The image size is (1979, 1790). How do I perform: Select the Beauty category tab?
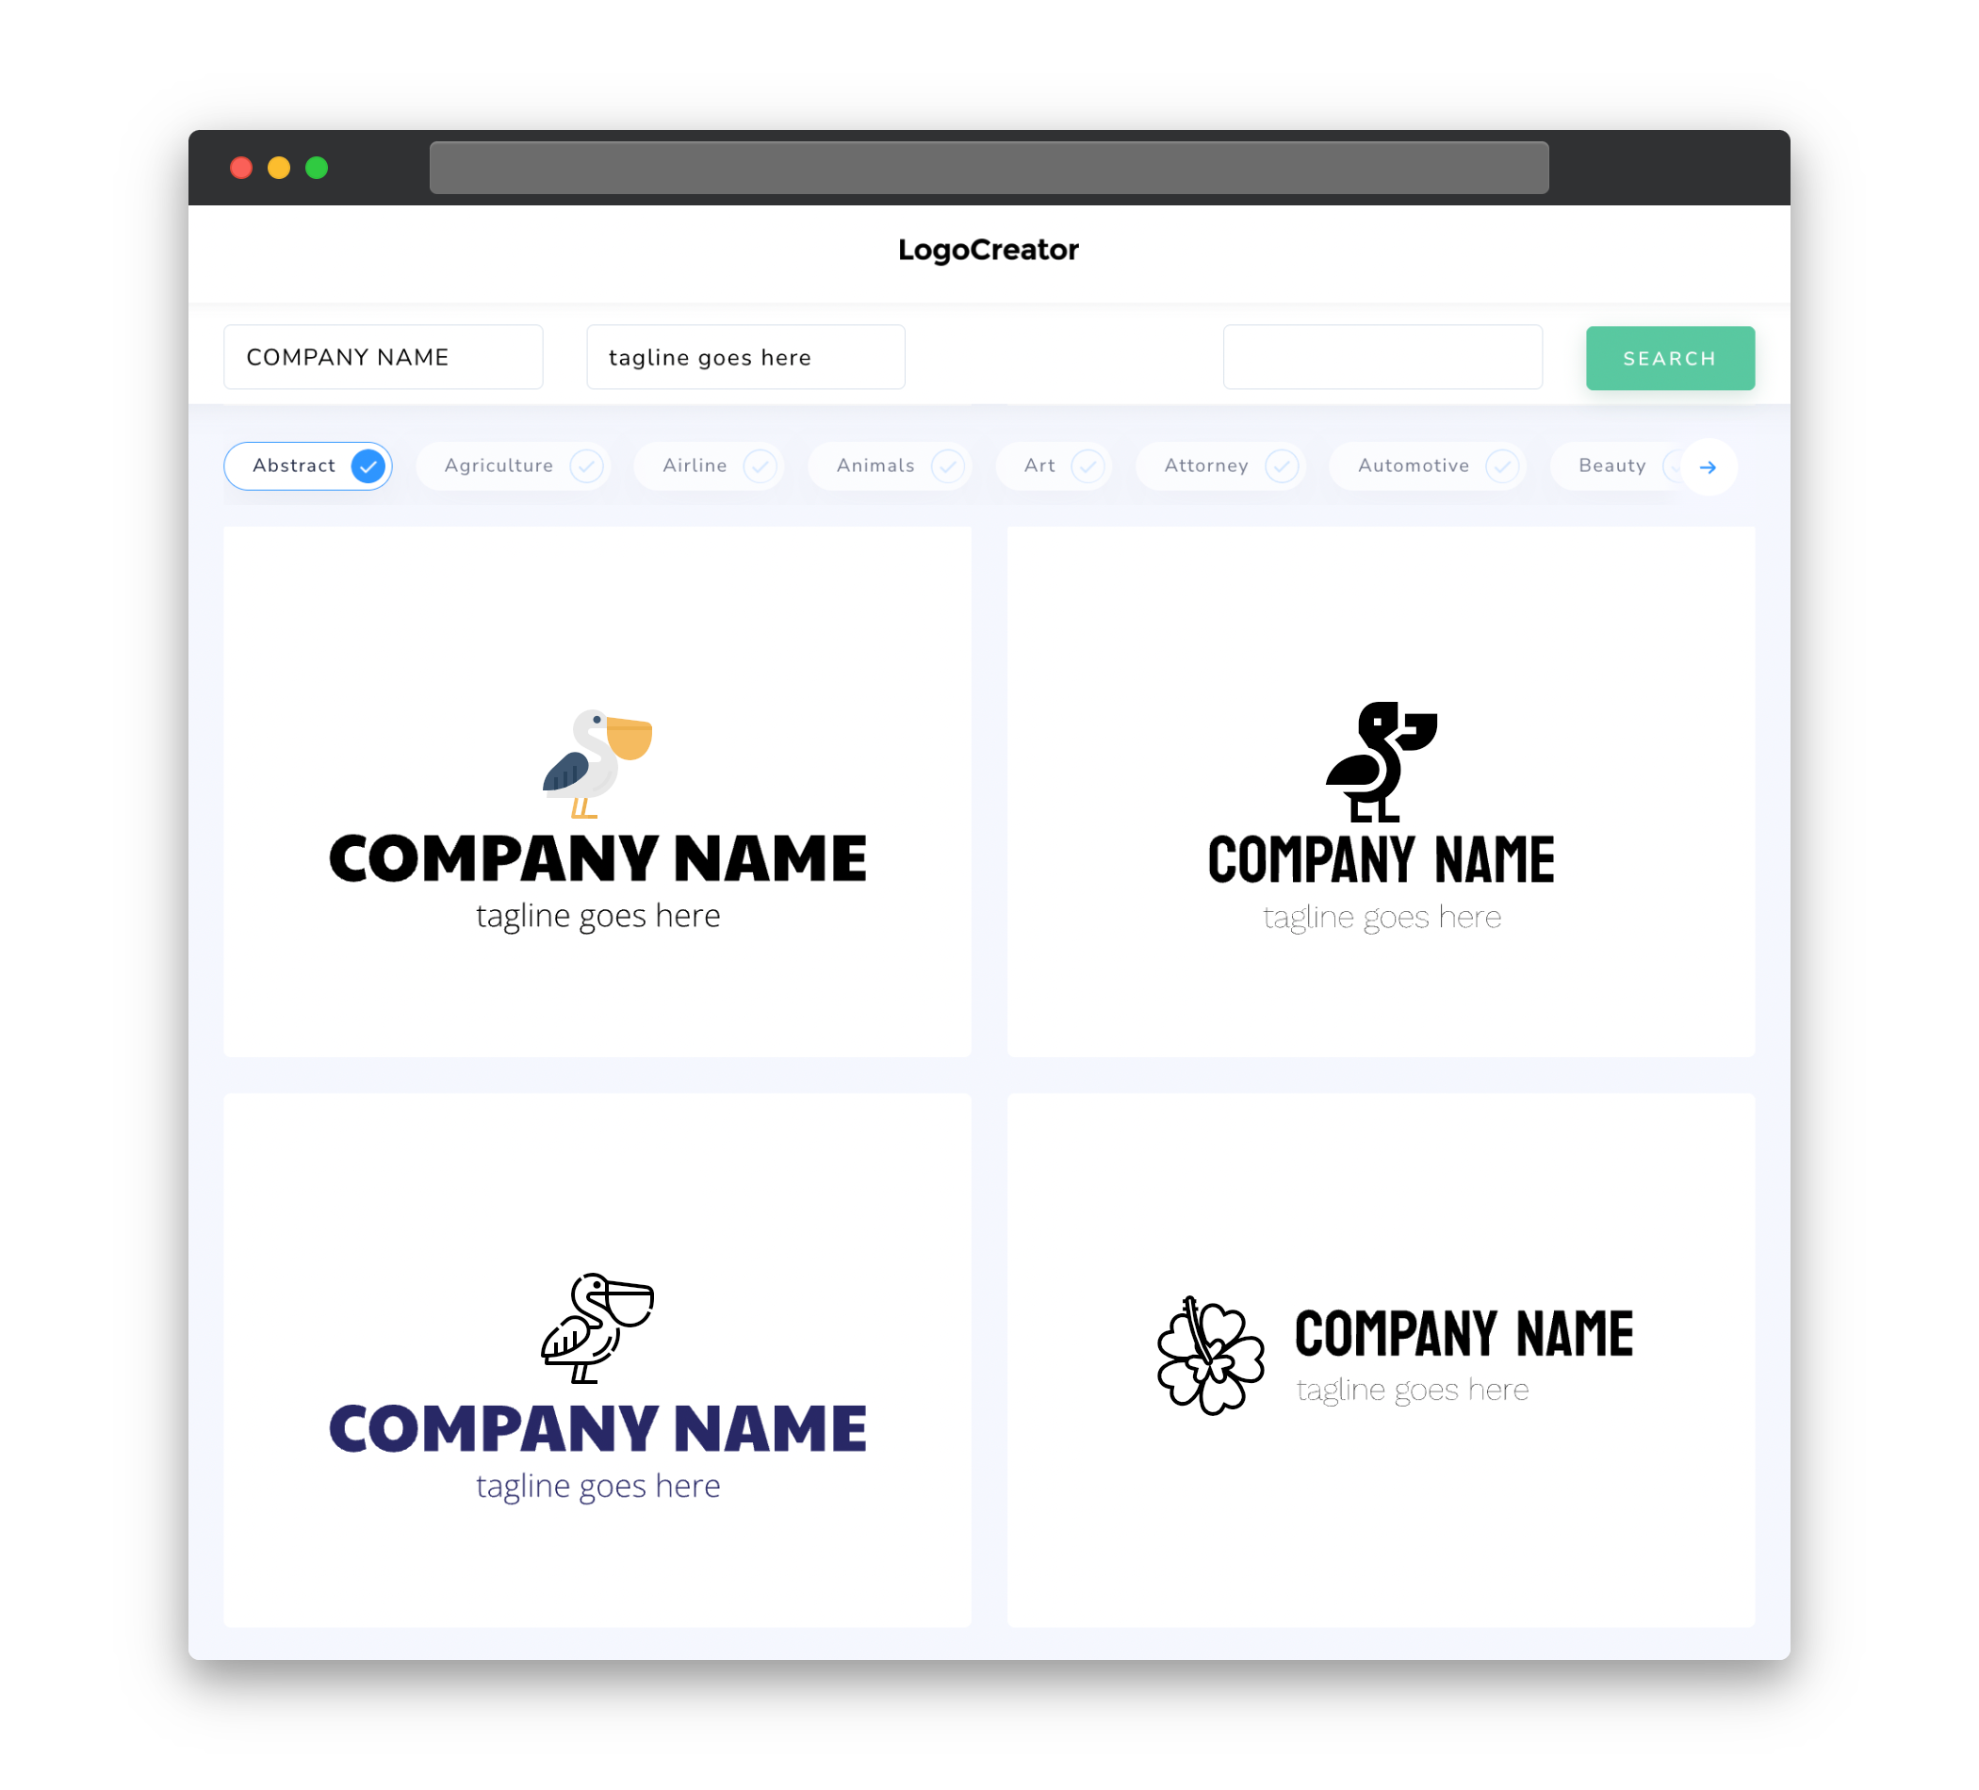(x=1613, y=465)
